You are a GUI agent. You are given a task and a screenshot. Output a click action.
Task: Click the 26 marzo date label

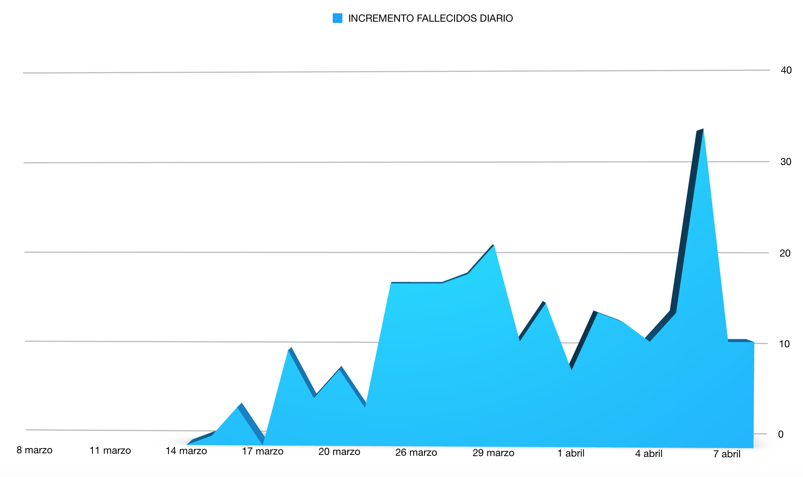(x=416, y=453)
